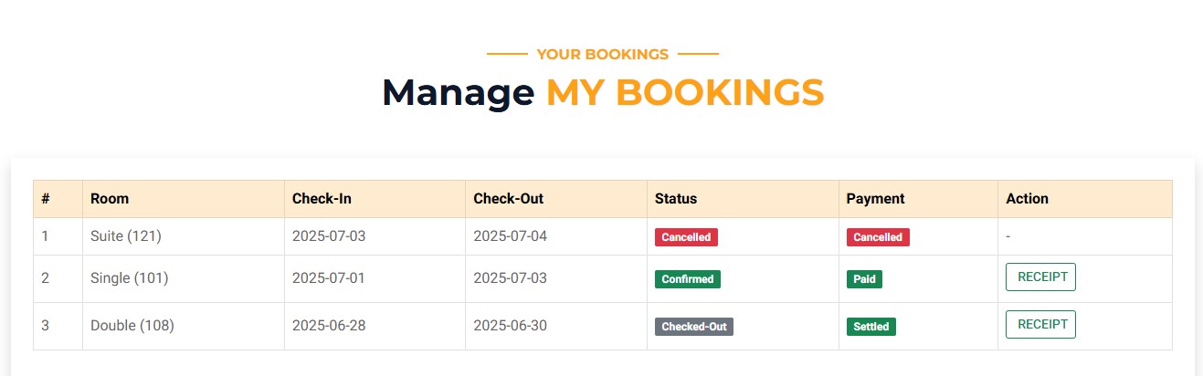Viewport: 1203px width, 376px height.
Task: Click the Check-In column header
Action: point(322,199)
